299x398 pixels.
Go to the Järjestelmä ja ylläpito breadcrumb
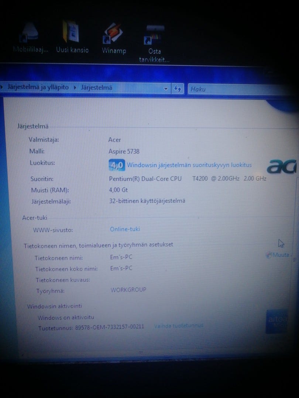tap(38, 87)
